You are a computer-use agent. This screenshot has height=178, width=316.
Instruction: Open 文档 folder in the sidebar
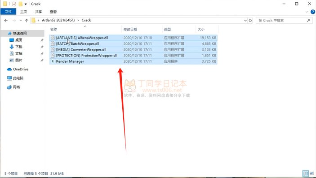click(x=18, y=53)
